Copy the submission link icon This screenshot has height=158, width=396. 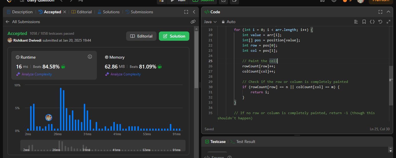click(x=193, y=22)
